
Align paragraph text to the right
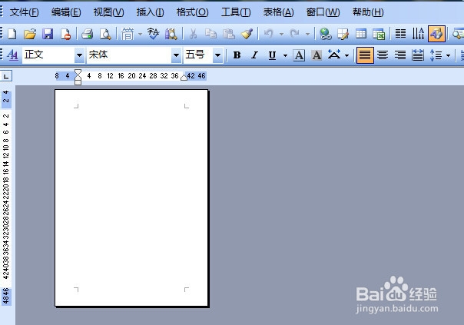click(400, 55)
